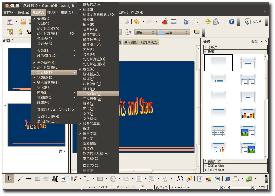Click the Text tool icon
The image size is (275, 196).
55,179
